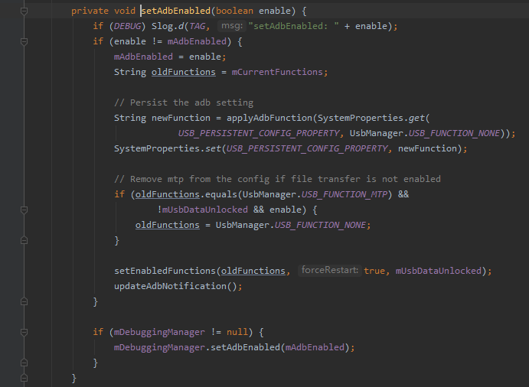The width and height of the screenshot is (529, 387).
Task: Click fold-end marker below 'oldFunctions = UsbManager.USB_FUNCTION_NONE'
Action: (x=24, y=240)
